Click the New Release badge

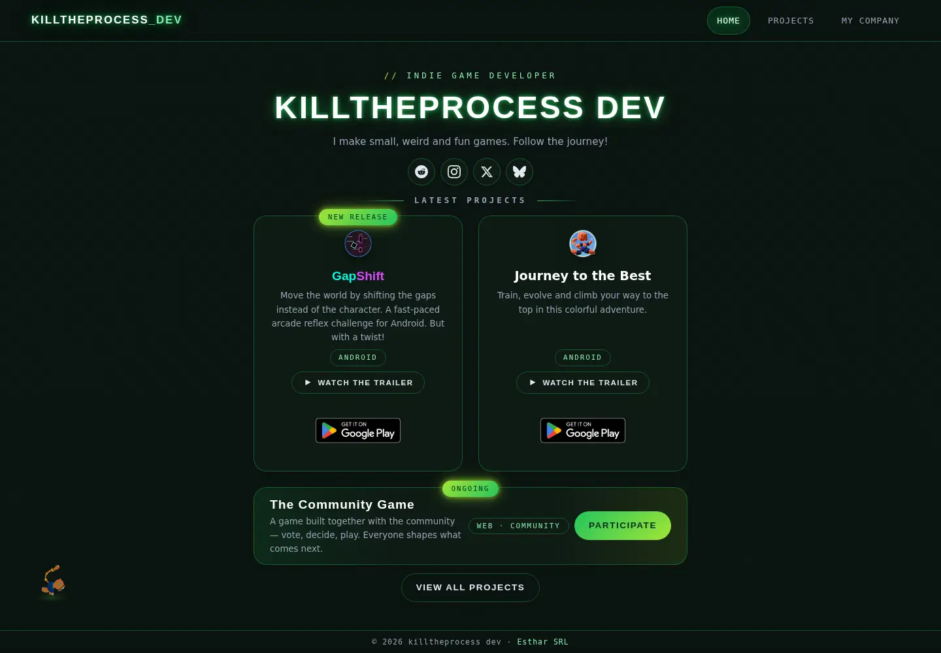click(358, 217)
